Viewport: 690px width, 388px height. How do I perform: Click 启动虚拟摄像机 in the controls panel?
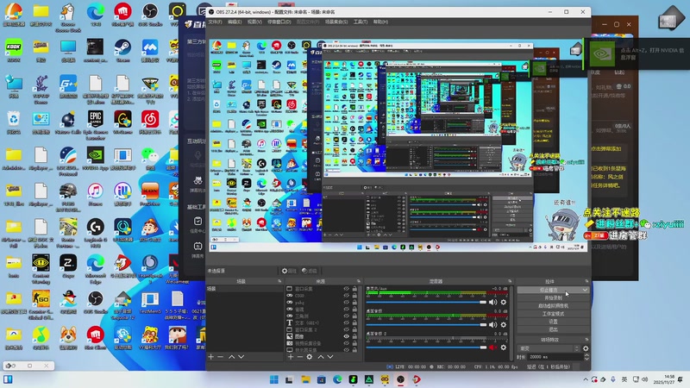(553, 306)
